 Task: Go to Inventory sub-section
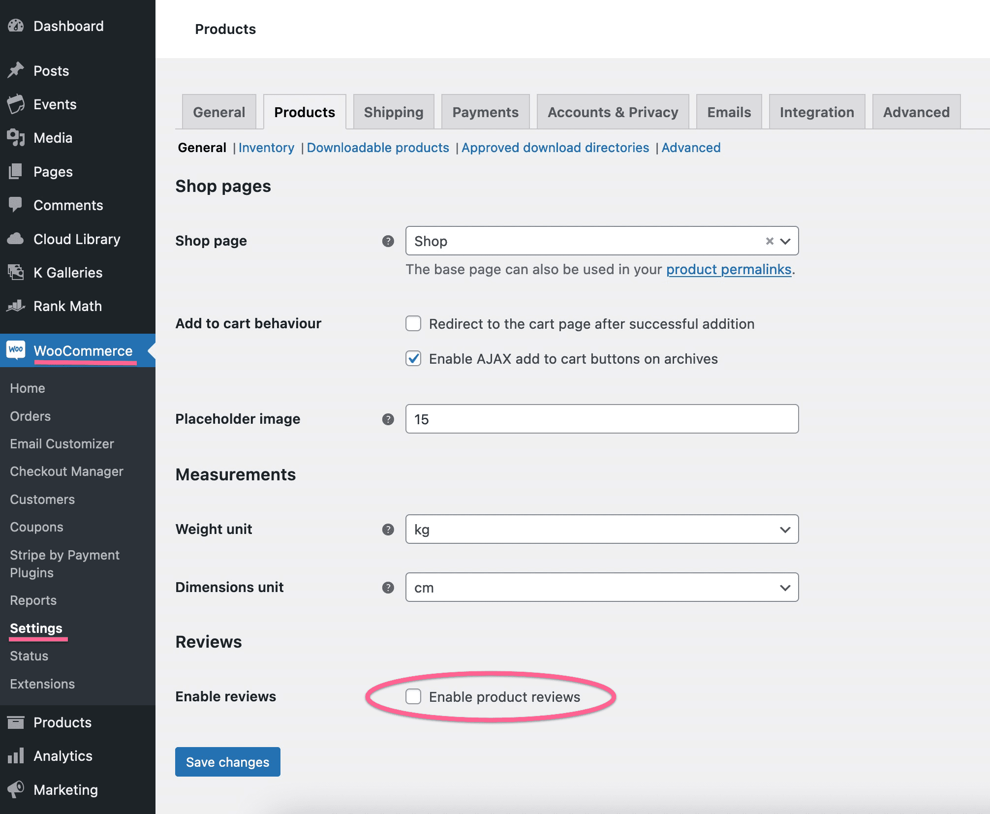click(266, 148)
